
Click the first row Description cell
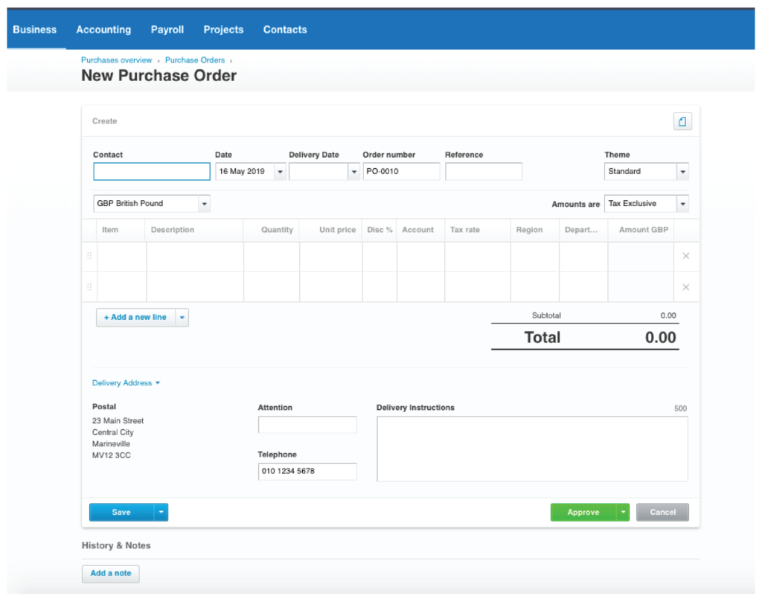click(195, 257)
